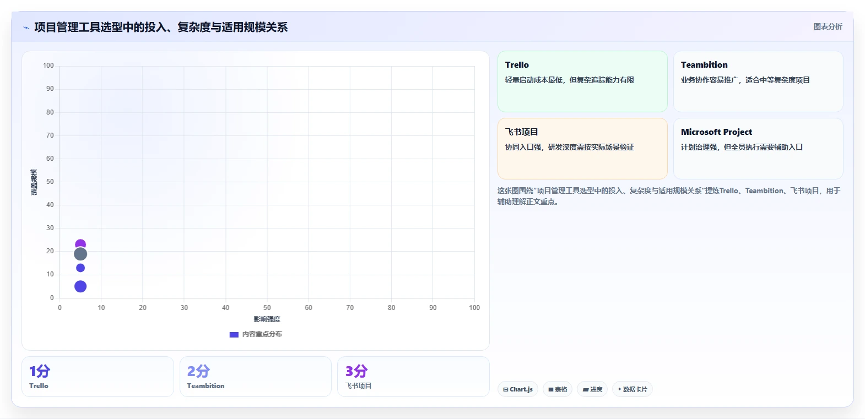Click the purple bubble at the top of the cluster
865x419 pixels.
coord(80,243)
